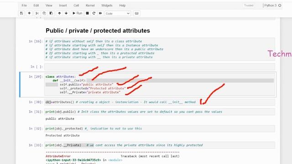292x164 pixels.
Task: Click the def __init__(self): line
Action: pos(69,81)
